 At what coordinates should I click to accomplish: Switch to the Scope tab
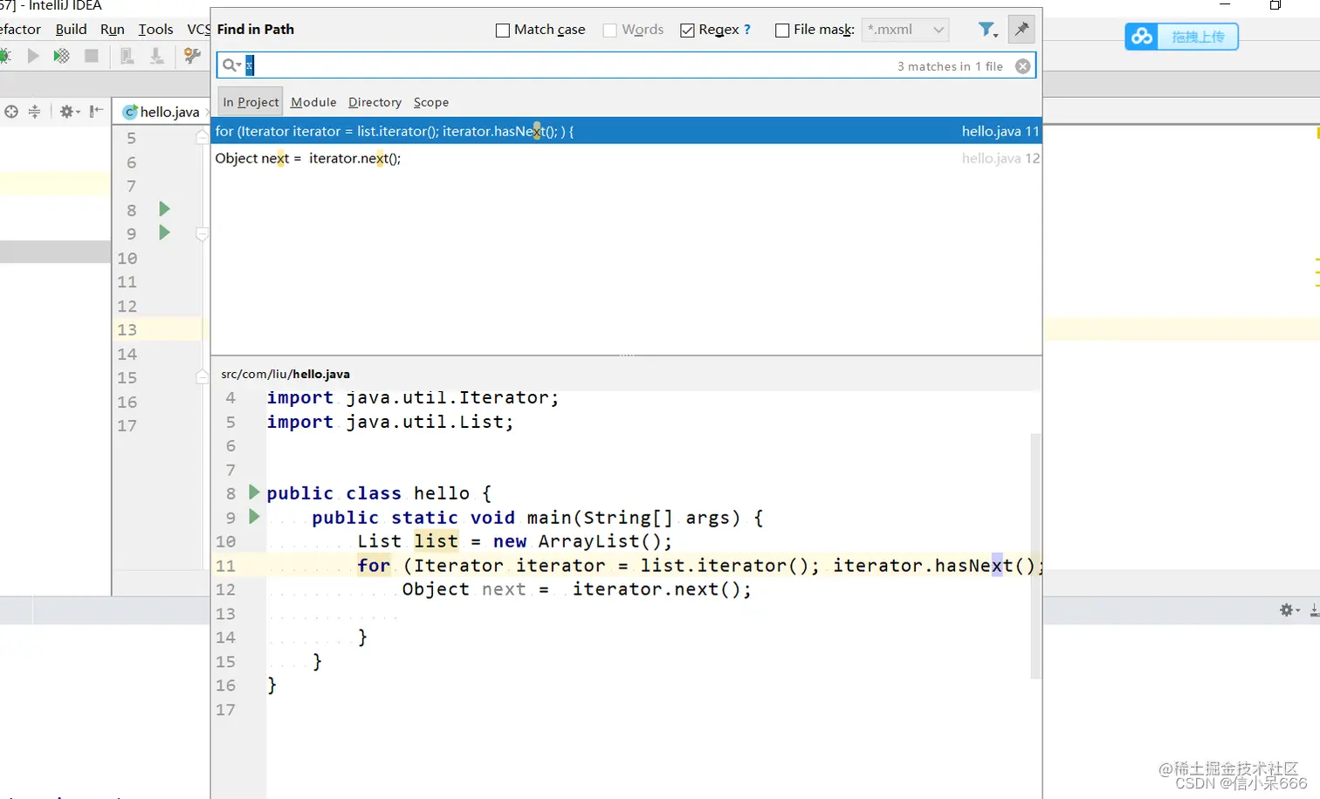[x=431, y=102]
